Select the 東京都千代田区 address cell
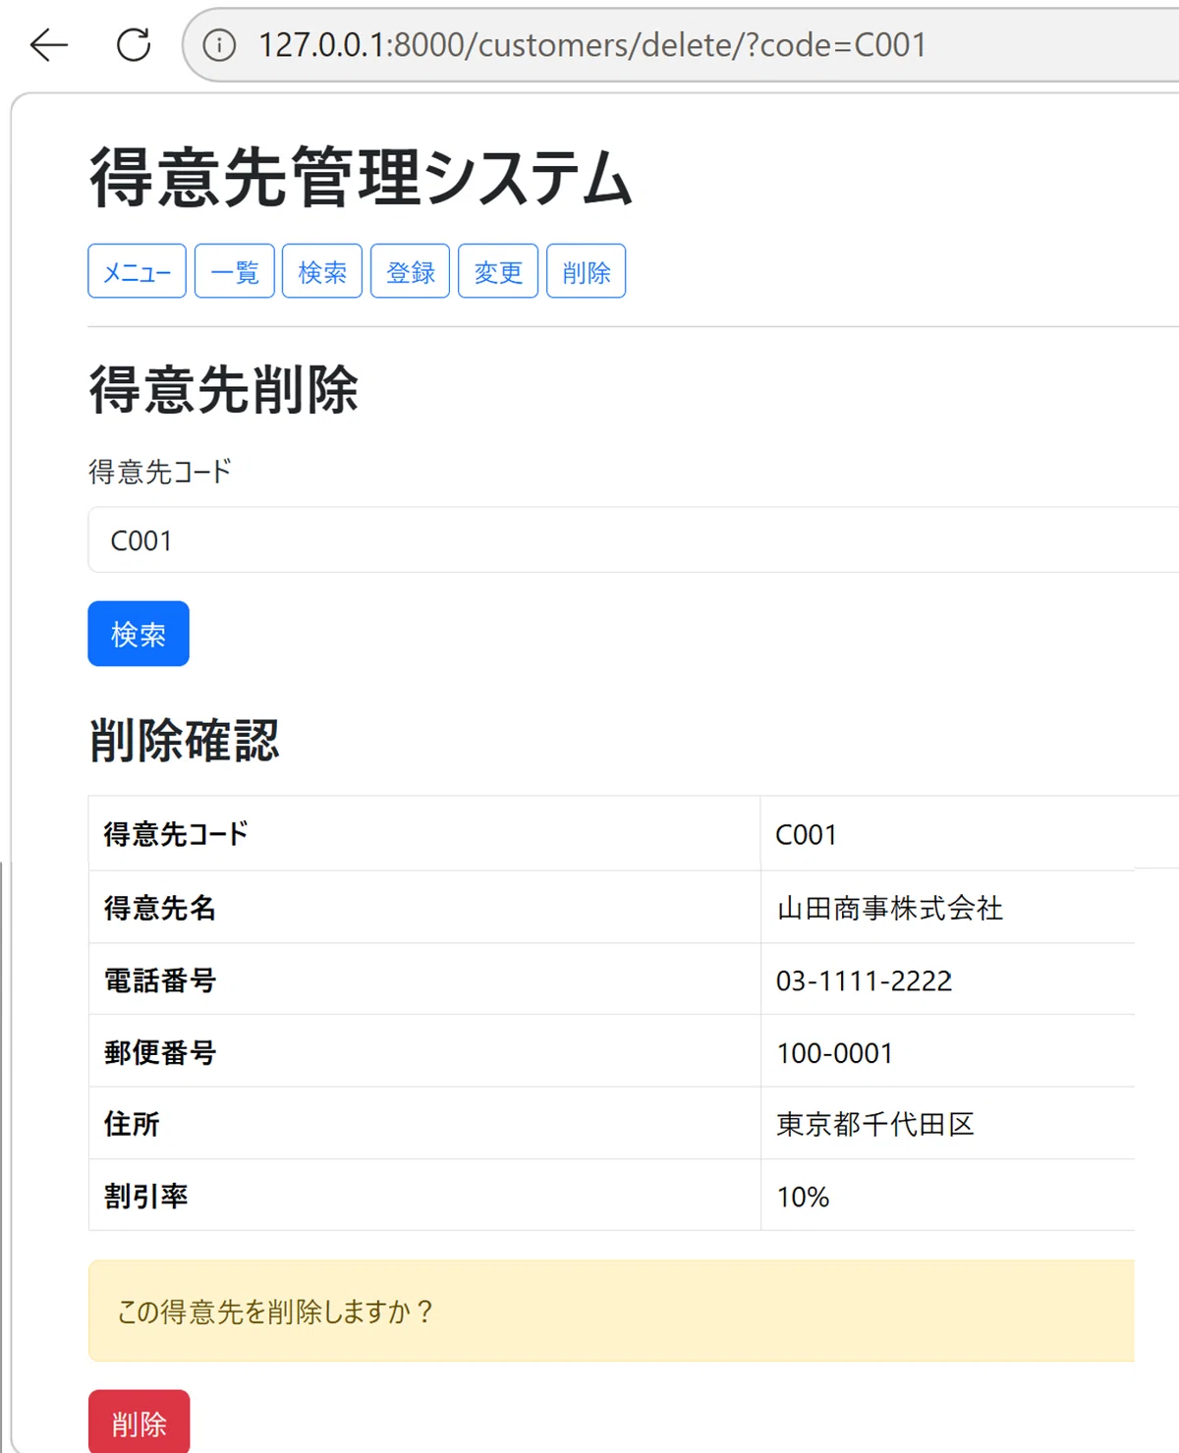The height and width of the screenshot is (1453, 1179). coord(947,1123)
